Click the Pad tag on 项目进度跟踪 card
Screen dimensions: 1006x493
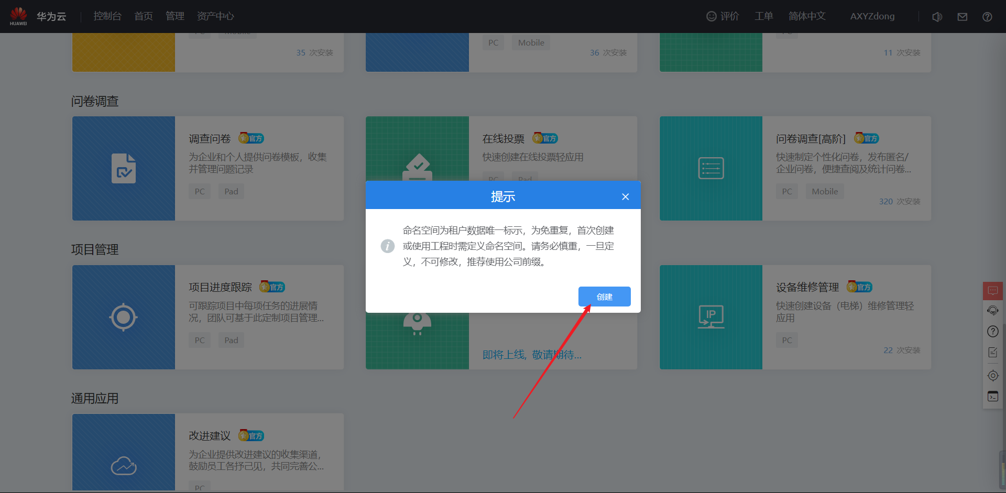(x=231, y=341)
